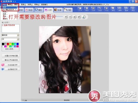The width and height of the screenshot is (138, 103).
Task: Pick the bright yellow color swatch
Action: pos(10,44)
